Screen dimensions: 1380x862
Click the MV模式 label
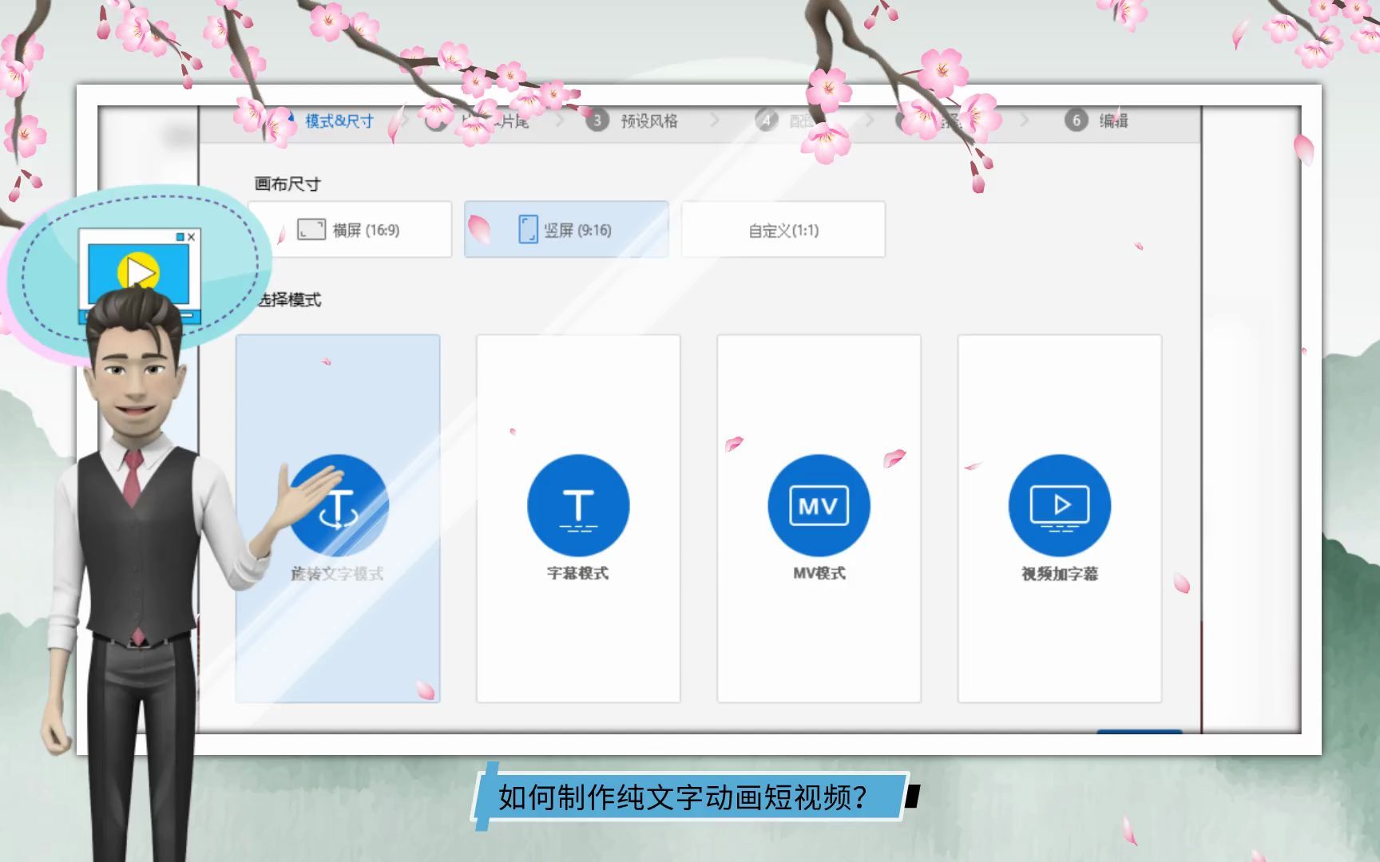(819, 573)
